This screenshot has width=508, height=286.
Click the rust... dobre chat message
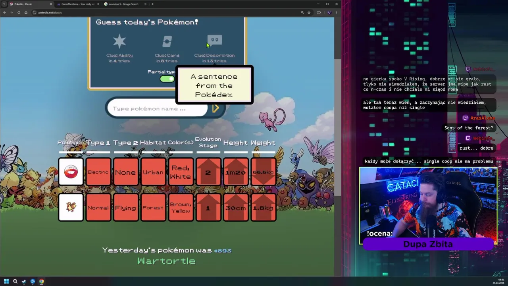476,148
